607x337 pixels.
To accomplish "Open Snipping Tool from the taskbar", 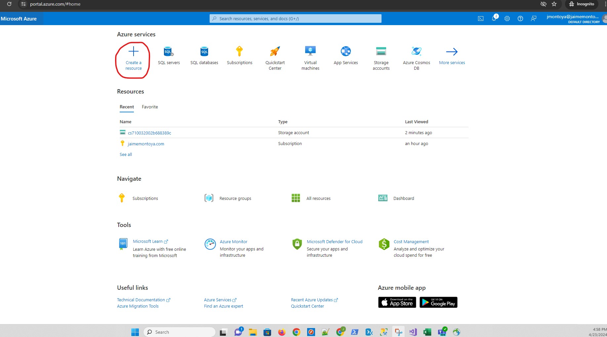I will [398, 332].
